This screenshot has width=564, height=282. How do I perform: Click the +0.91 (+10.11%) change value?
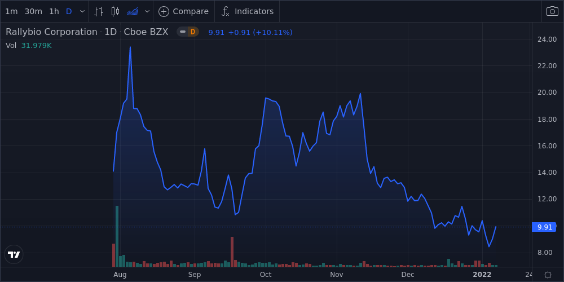(x=261, y=32)
